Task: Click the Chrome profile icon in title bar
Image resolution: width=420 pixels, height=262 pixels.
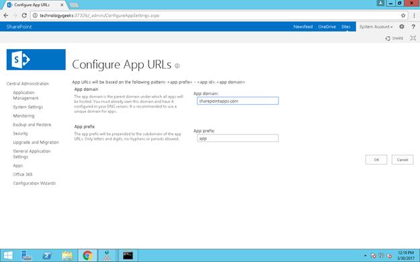Action: pos(380,3)
